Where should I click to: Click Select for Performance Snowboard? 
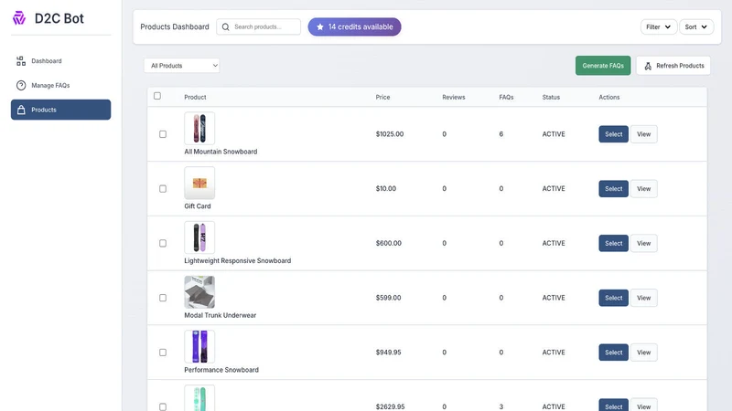(x=613, y=353)
